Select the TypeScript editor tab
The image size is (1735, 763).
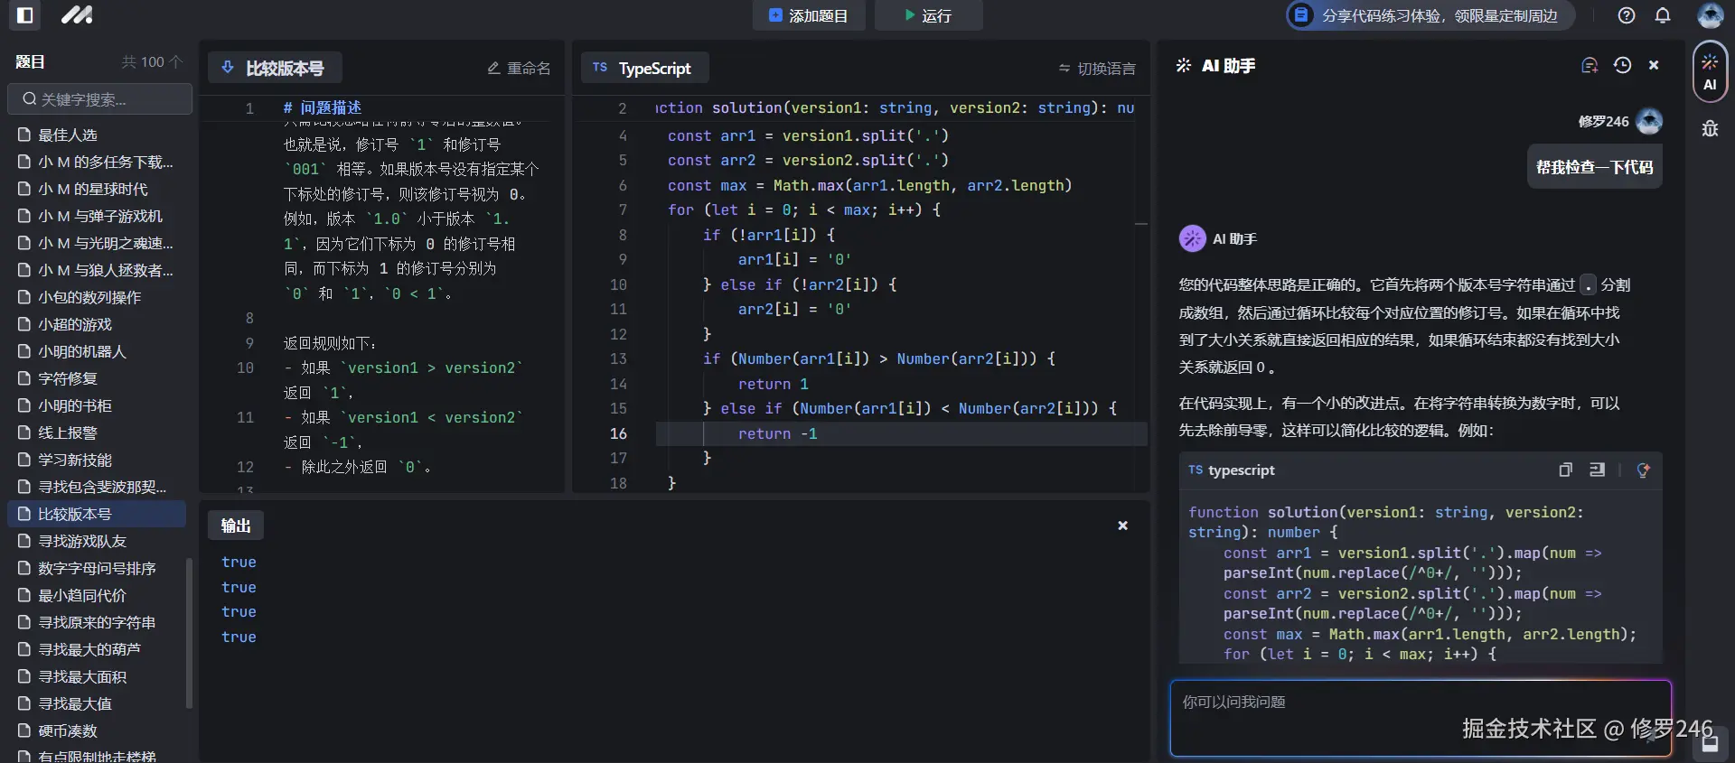point(642,69)
